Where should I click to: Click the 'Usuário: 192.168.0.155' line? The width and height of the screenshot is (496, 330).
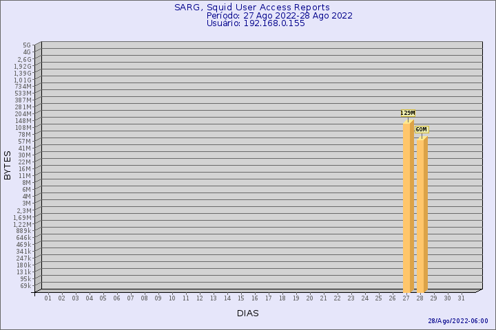click(256, 23)
